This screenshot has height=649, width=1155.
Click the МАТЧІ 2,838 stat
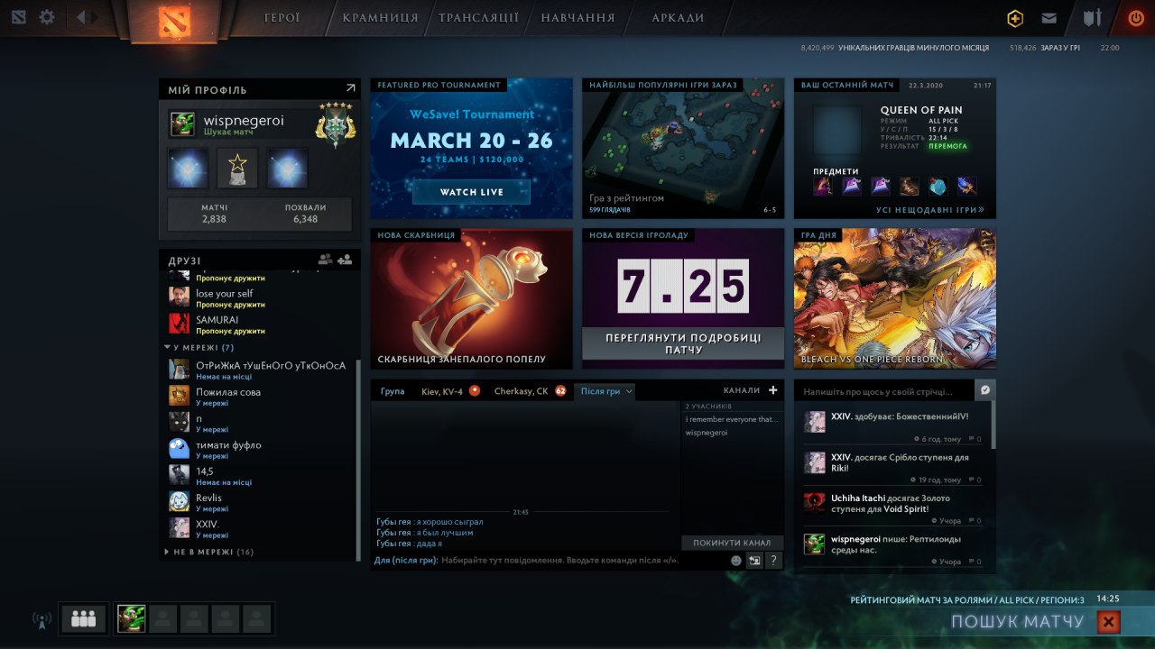[x=215, y=214]
